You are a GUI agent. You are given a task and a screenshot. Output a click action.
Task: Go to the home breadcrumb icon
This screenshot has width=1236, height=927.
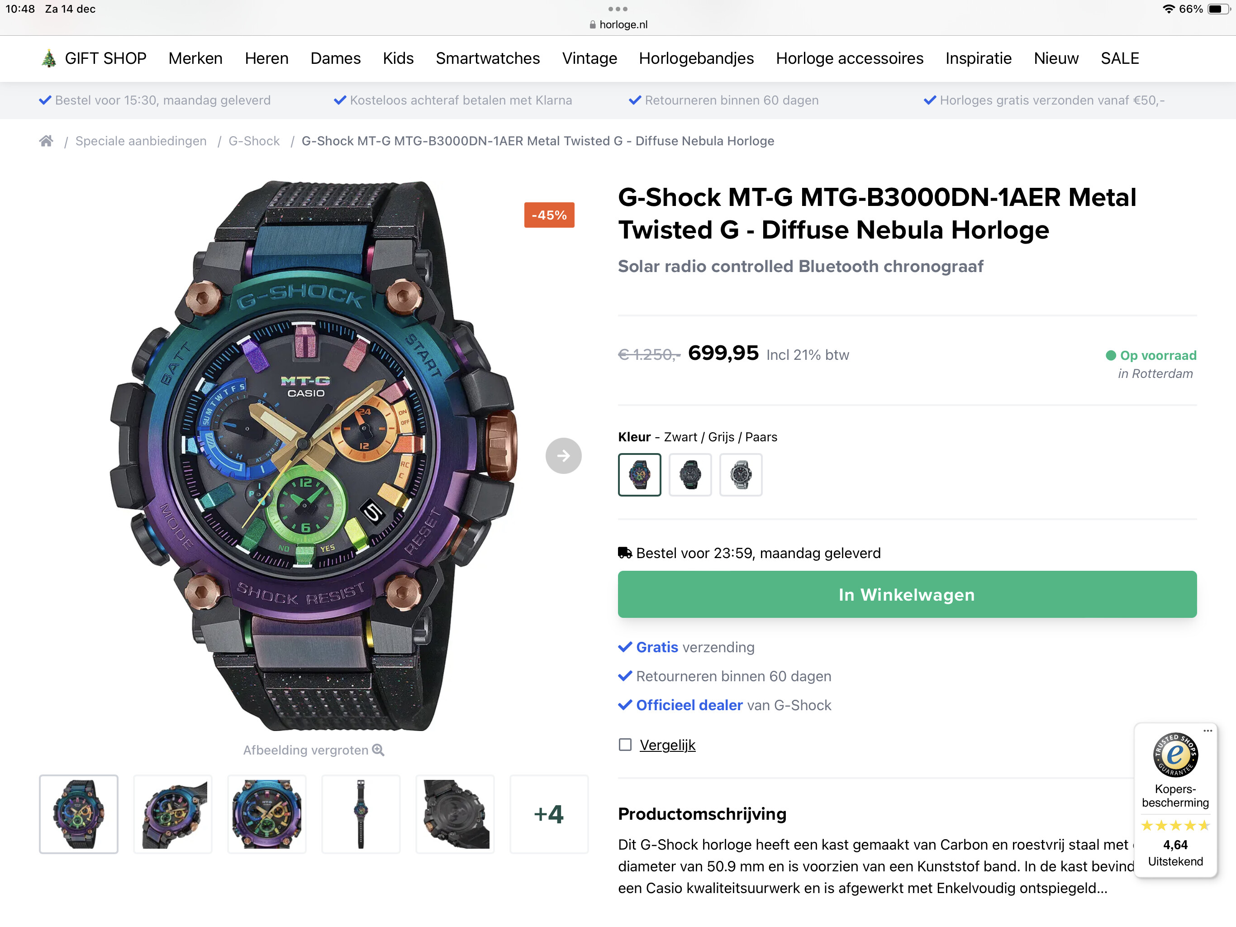pos(47,141)
